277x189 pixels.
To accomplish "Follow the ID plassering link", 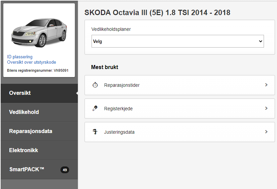I will (x=20, y=57).
